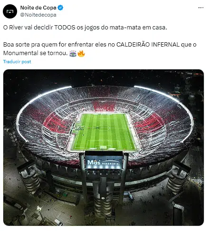
Task: Click the fire emoji in the tweet
Action: click(81, 53)
